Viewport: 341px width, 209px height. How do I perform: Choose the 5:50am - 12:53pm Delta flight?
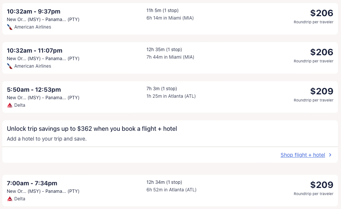[34, 90]
